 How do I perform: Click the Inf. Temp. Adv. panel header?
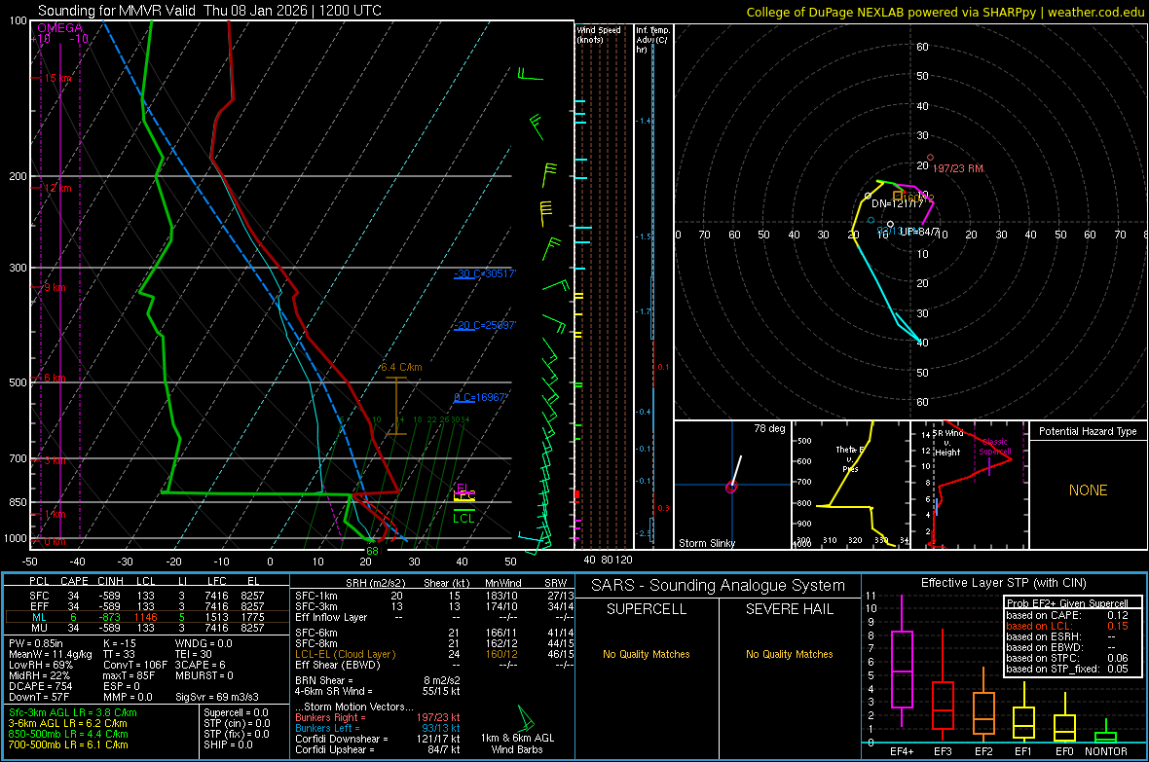652,40
